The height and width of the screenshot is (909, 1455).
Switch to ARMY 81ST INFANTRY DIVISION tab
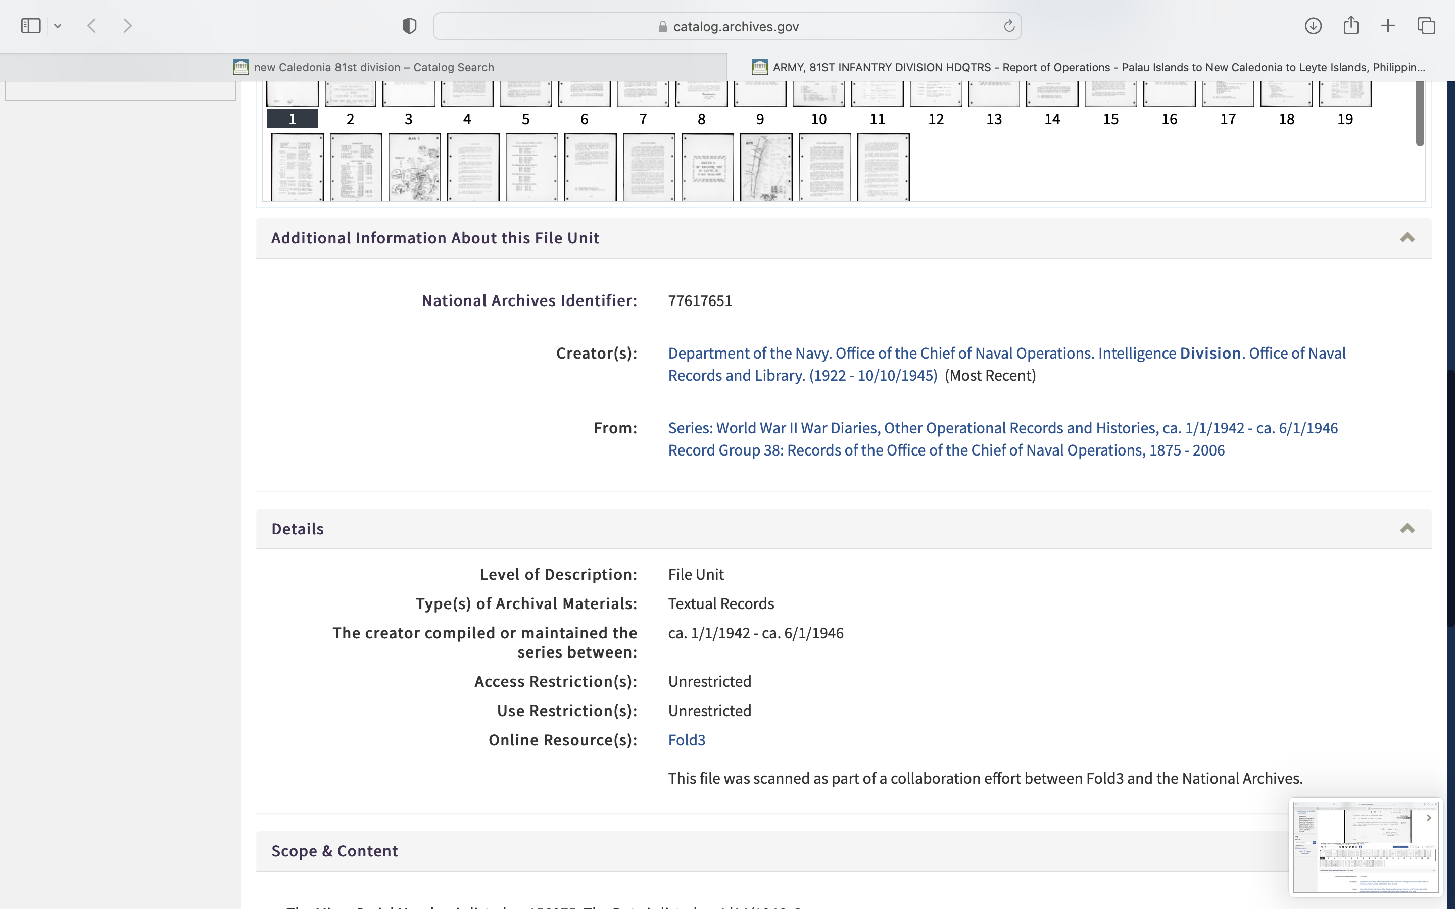pyautogui.click(x=1089, y=67)
